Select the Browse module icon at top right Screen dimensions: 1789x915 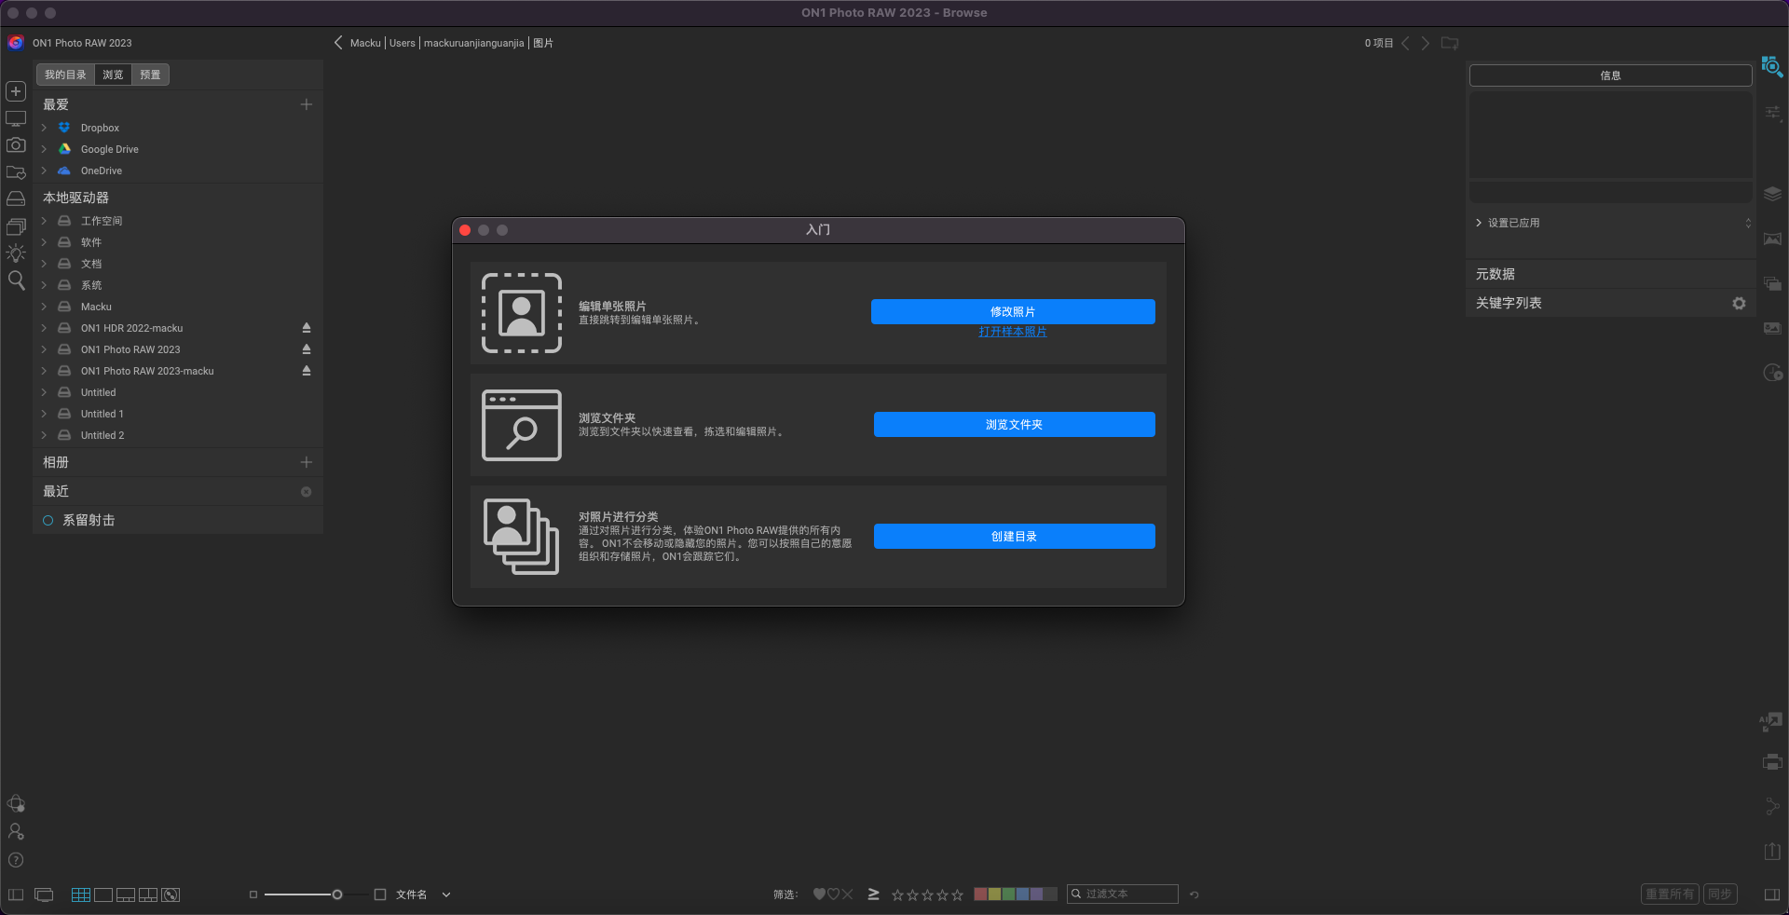point(1772,67)
